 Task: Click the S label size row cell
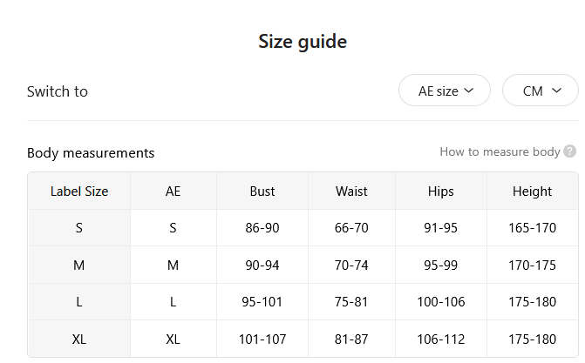79,228
